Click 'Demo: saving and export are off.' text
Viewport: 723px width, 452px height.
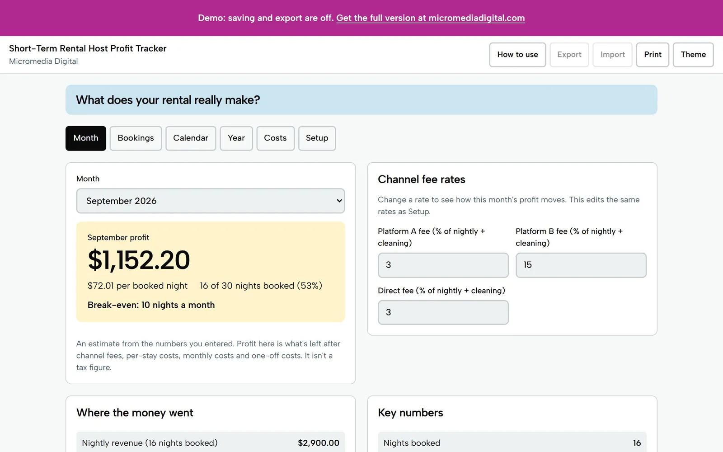tap(266, 18)
